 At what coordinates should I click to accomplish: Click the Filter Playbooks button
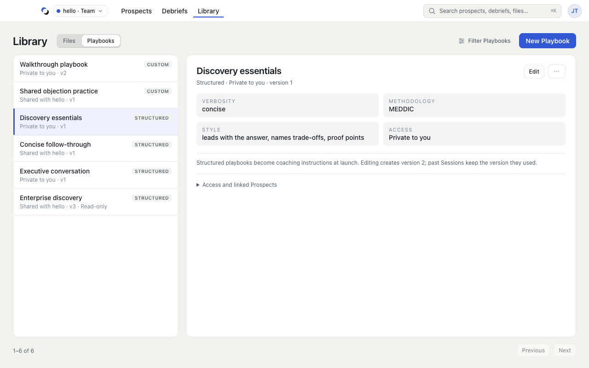point(485,41)
